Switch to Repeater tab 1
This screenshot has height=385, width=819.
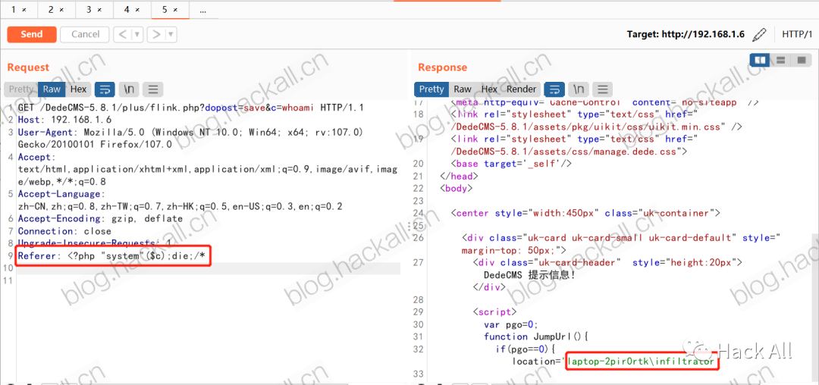pos(19,9)
